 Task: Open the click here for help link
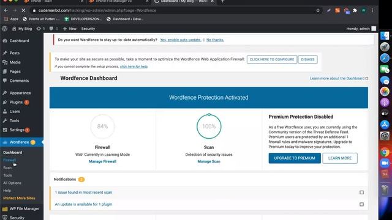[x=134, y=67]
